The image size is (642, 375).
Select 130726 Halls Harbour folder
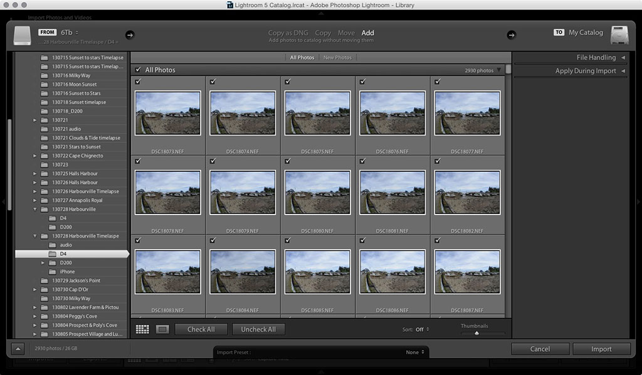tap(75, 182)
